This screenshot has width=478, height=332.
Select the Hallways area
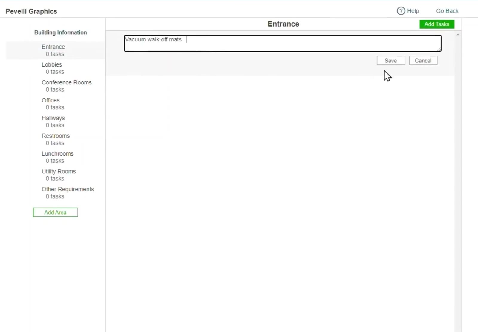(x=53, y=118)
